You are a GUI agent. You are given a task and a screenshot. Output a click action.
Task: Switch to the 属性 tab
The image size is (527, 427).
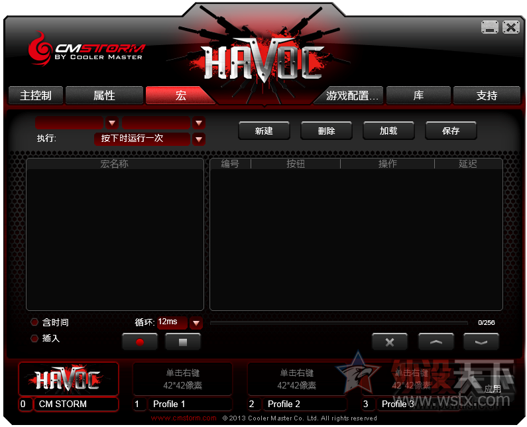coord(104,95)
